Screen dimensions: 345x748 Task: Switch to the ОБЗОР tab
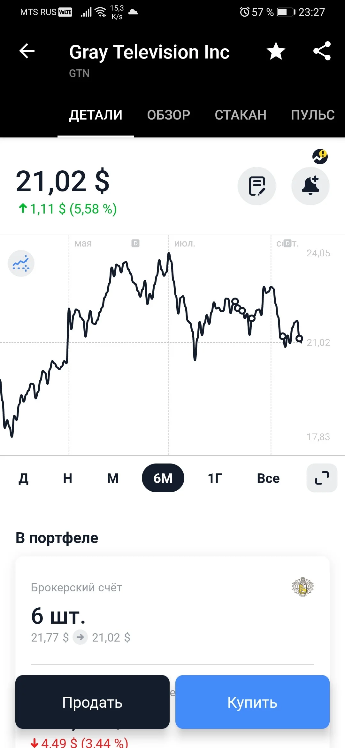(x=169, y=115)
